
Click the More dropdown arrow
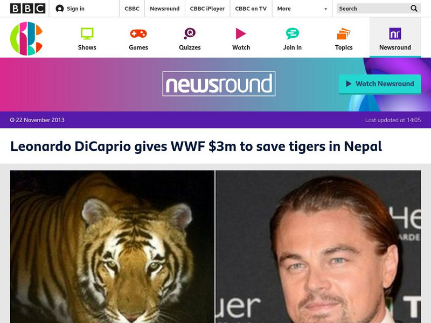pos(326,9)
